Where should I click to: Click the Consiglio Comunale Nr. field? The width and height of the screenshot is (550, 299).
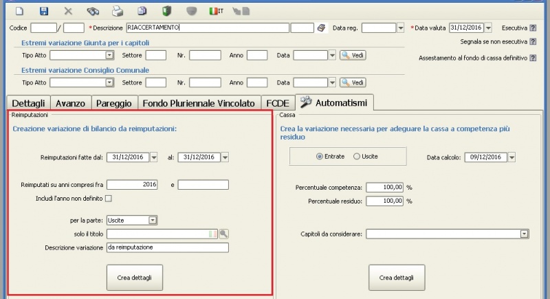(205, 82)
